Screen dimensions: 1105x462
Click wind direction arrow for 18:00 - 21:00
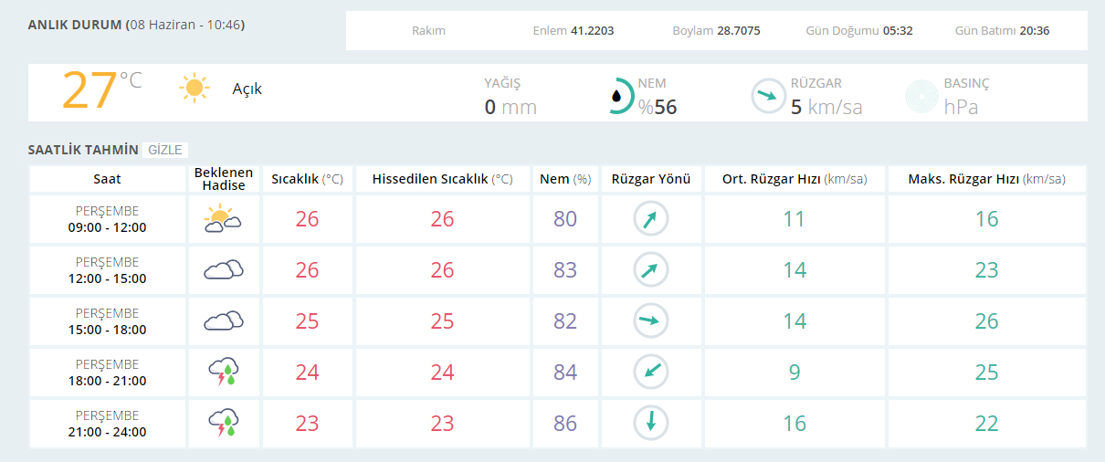click(x=651, y=372)
